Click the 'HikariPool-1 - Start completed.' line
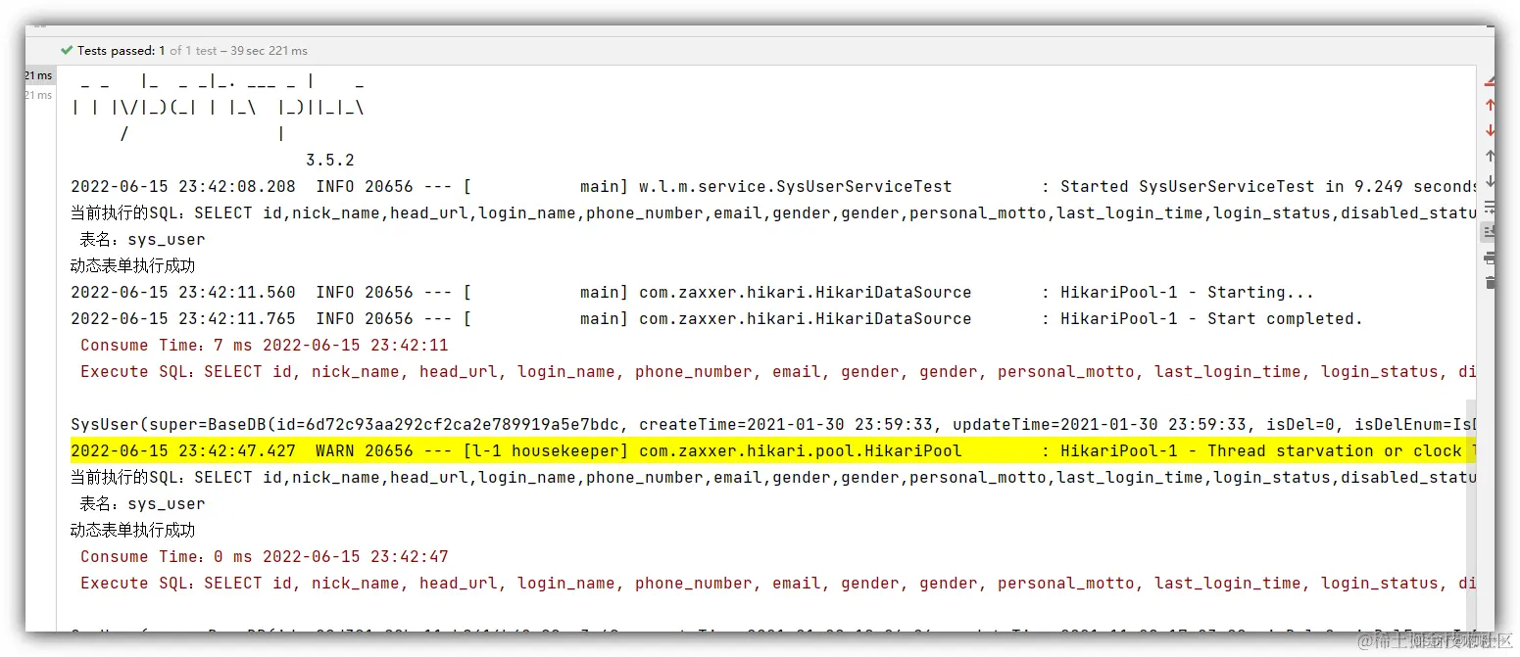This screenshot has height=657, width=1520. tap(716, 318)
